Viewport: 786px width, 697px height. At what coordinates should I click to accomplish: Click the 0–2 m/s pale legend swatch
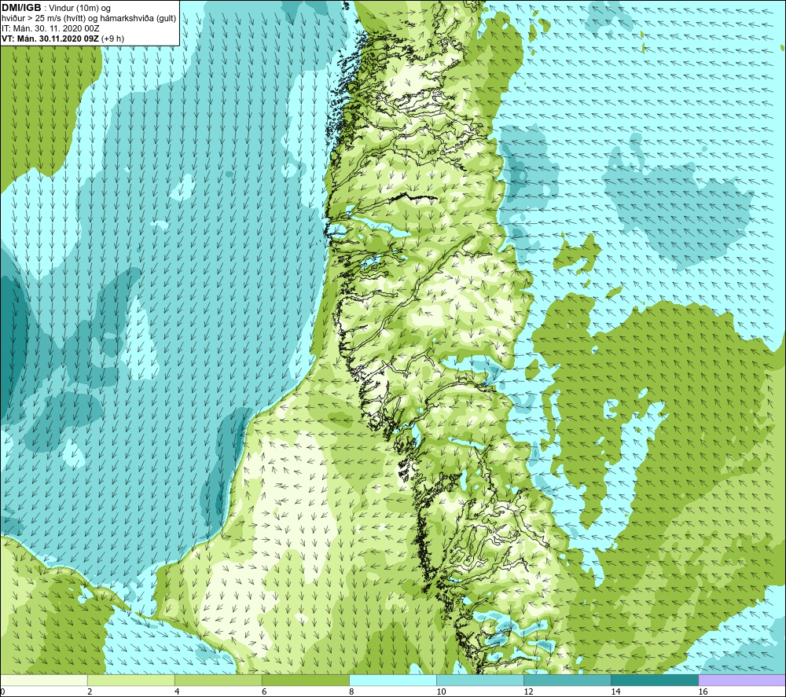(x=44, y=680)
